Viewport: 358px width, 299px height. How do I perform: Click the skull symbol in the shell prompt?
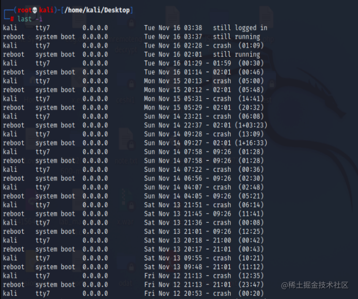35,10
